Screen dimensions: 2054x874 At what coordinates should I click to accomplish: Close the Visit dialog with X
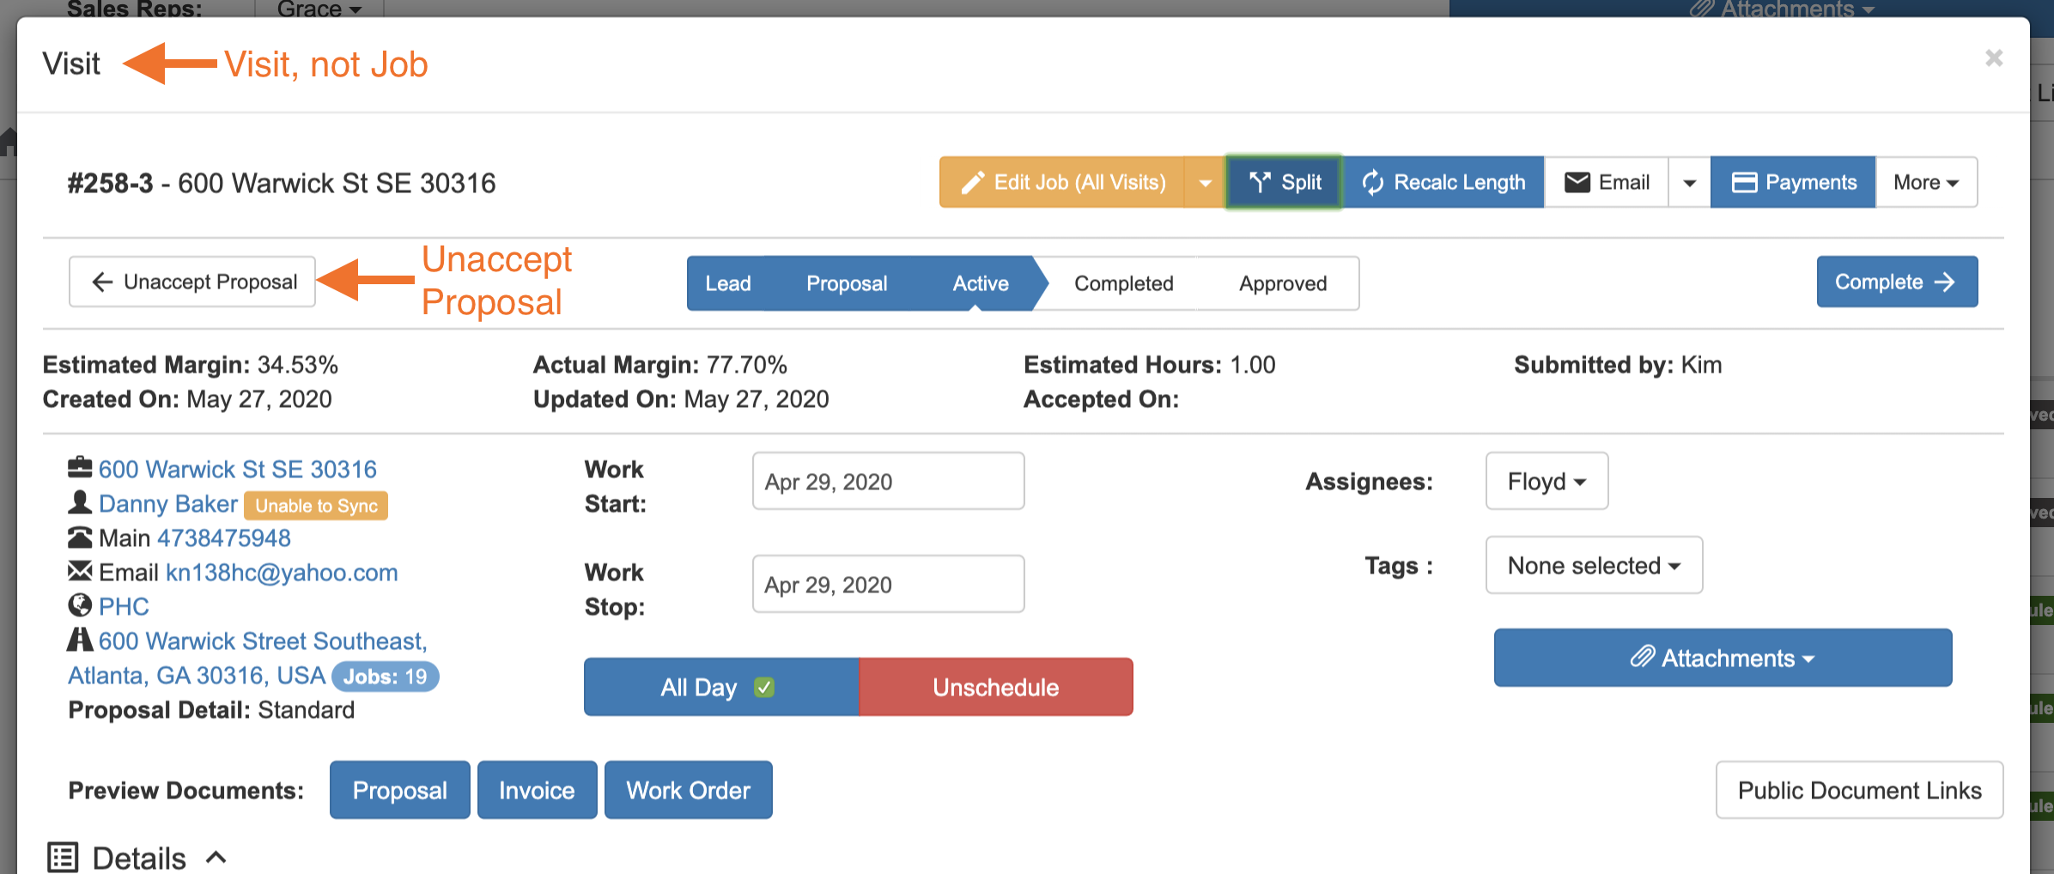(x=1994, y=58)
